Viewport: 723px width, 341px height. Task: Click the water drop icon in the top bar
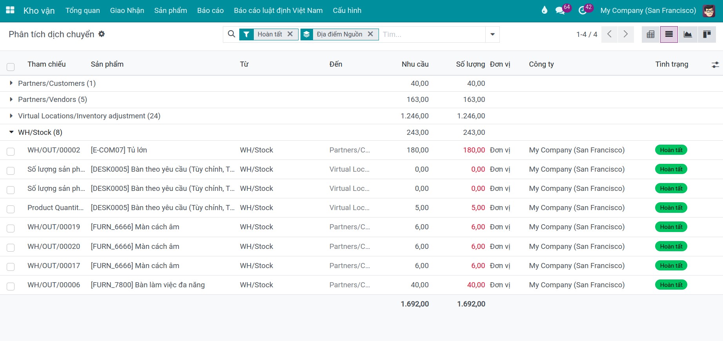coord(544,10)
